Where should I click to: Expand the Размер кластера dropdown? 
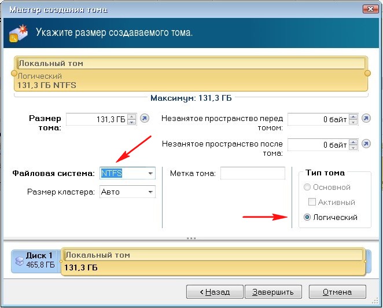click(x=150, y=192)
